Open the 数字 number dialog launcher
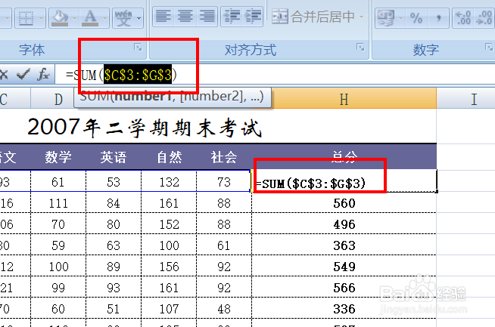Viewport: 495px width, 327px height. [x=489, y=48]
